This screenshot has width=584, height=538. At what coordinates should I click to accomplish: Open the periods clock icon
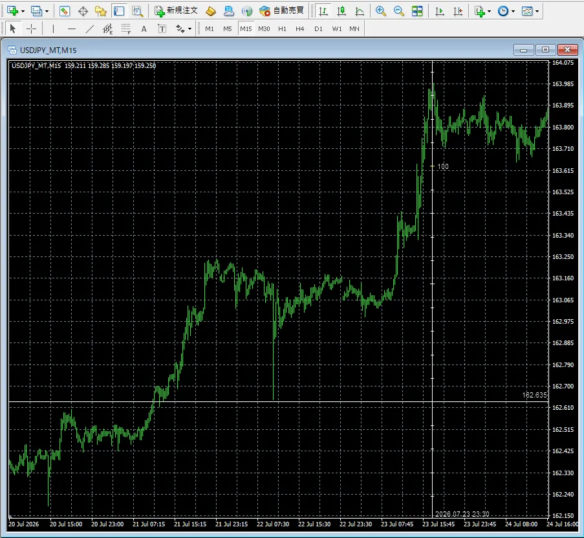tap(503, 11)
